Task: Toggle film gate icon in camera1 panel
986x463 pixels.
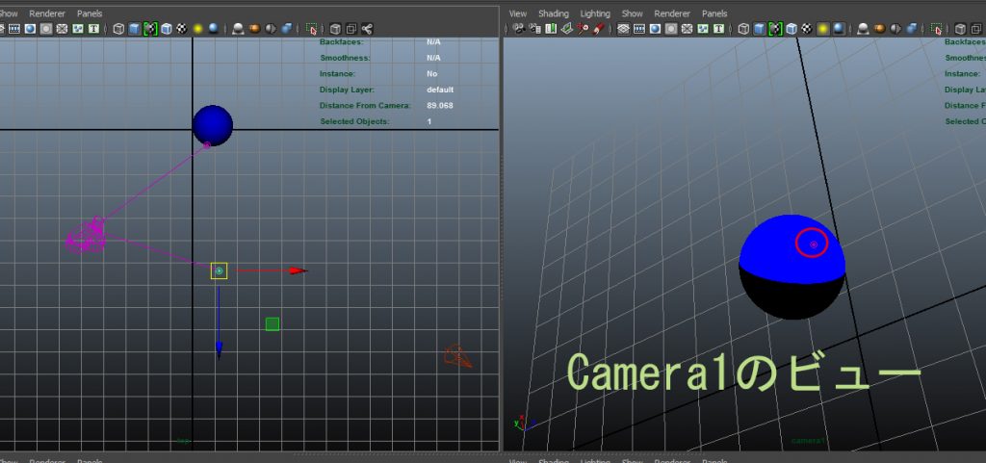Action: coord(639,29)
